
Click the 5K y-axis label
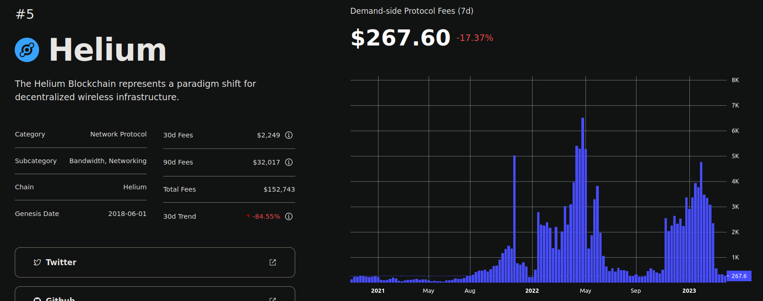[735, 156]
